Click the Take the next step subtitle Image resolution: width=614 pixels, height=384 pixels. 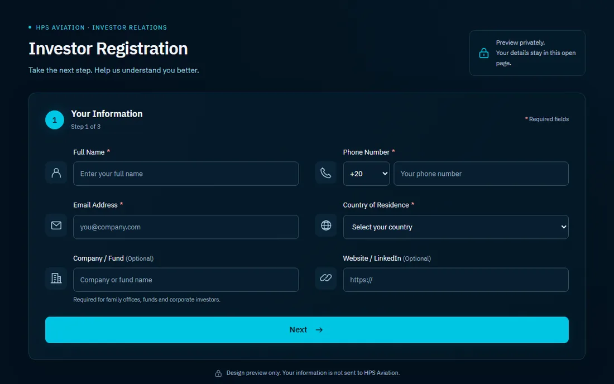pos(113,70)
